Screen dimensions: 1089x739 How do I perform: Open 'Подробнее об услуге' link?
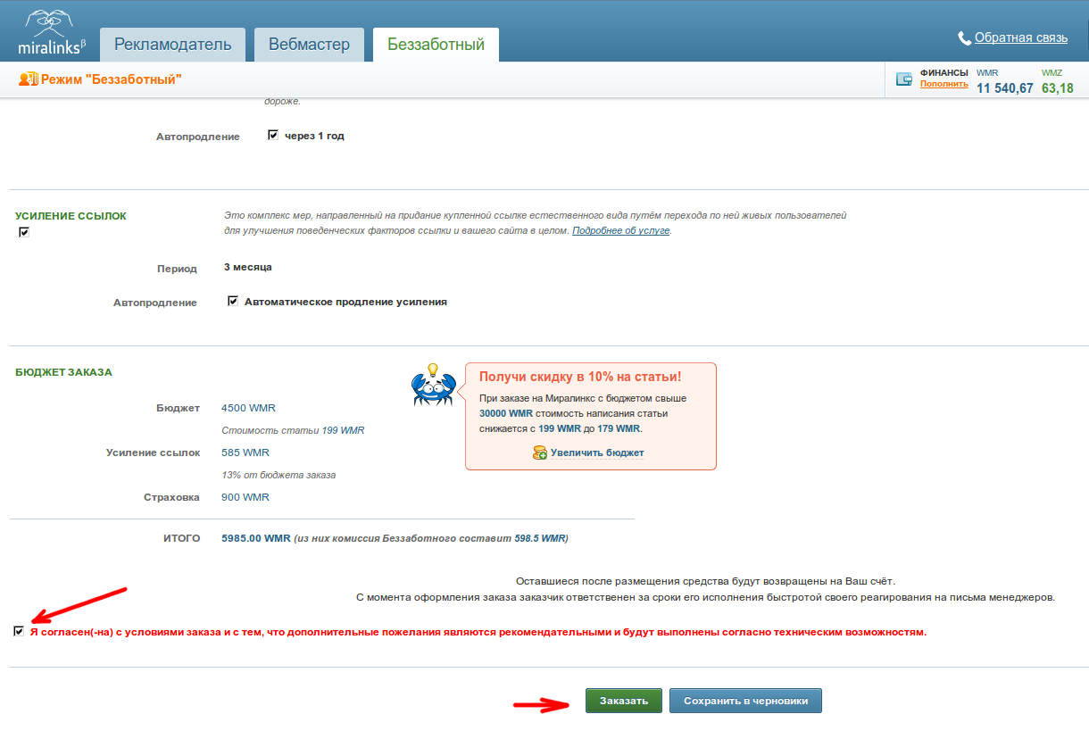[620, 230]
